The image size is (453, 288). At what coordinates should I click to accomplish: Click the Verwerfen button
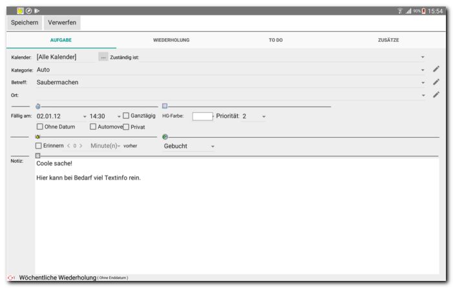(x=63, y=23)
